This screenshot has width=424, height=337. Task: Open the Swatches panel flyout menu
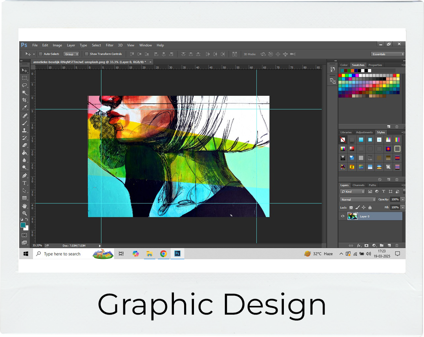click(403, 65)
